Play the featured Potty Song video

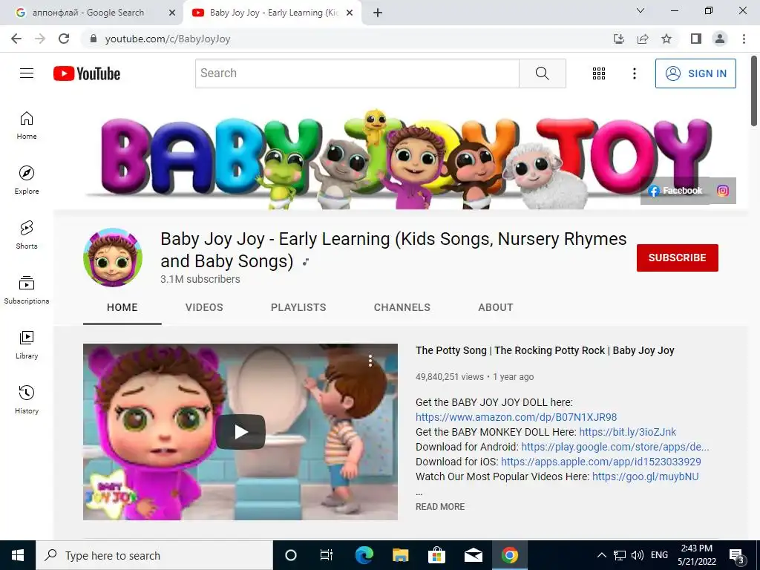240,432
